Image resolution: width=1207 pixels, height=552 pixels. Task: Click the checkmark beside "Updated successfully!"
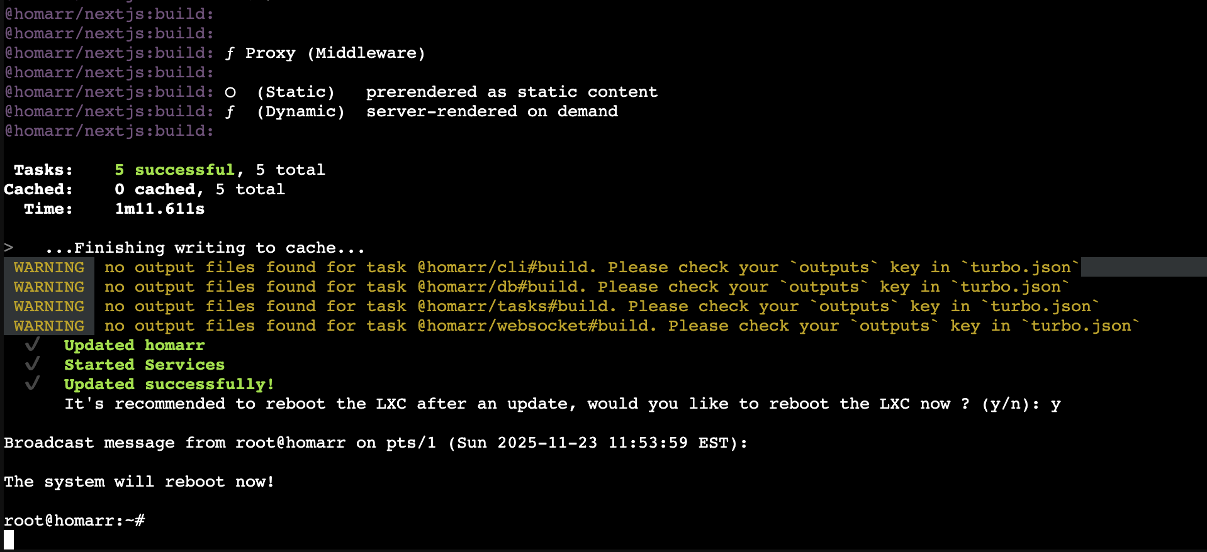coord(33,384)
